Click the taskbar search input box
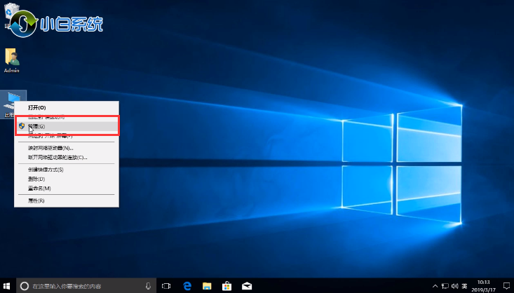The height and width of the screenshot is (293, 514). click(x=86, y=286)
